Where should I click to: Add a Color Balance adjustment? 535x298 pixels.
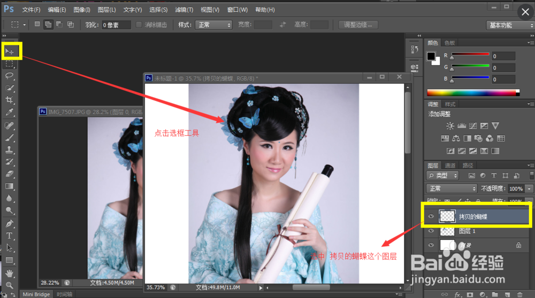456,138
